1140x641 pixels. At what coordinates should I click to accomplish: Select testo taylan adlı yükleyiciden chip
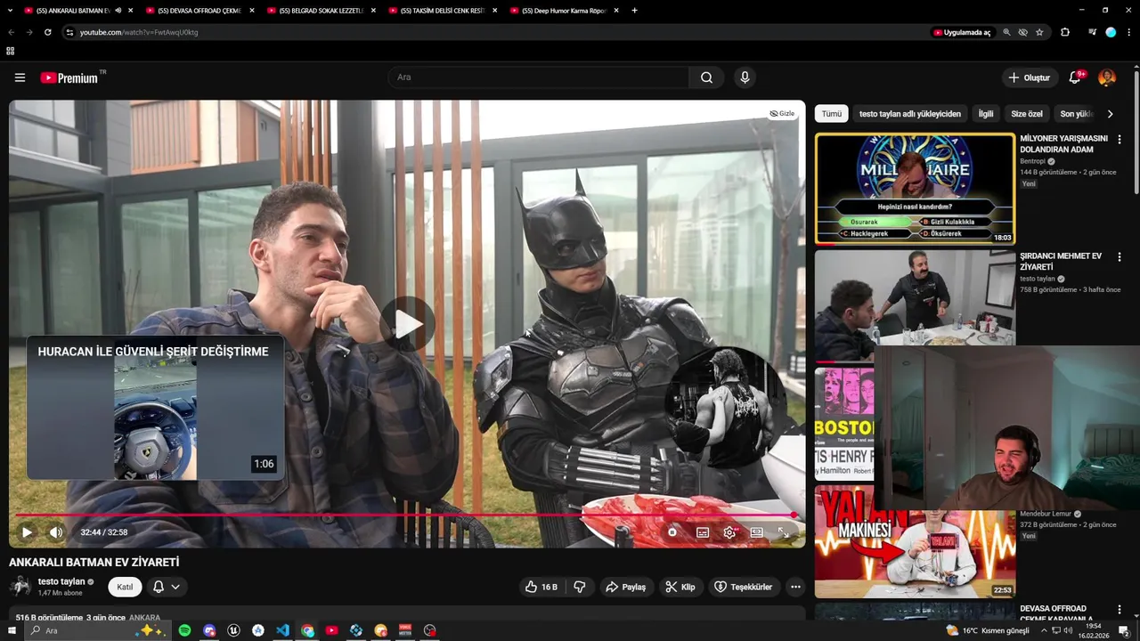click(909, 114)
